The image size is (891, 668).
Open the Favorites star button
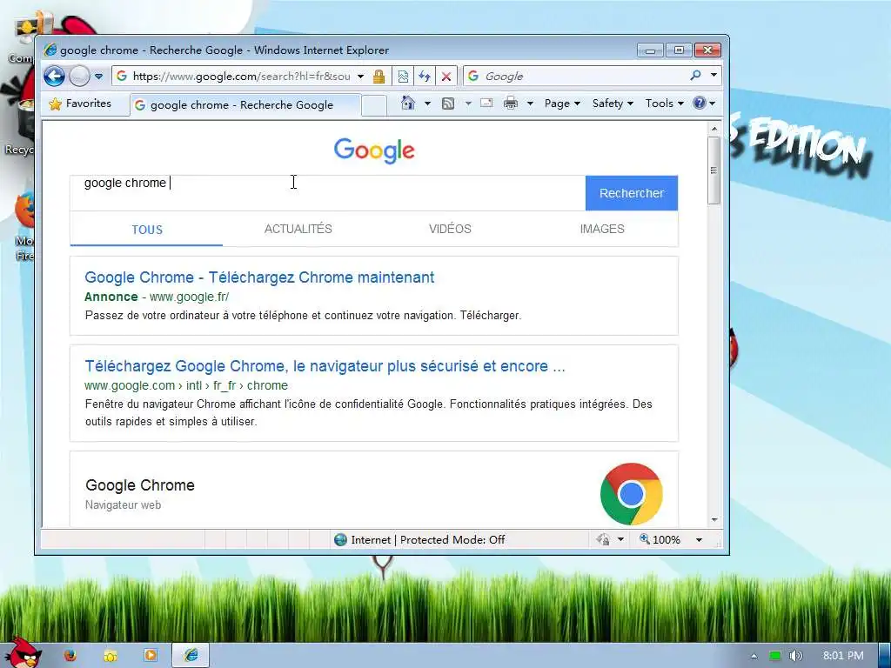point(80,104)
